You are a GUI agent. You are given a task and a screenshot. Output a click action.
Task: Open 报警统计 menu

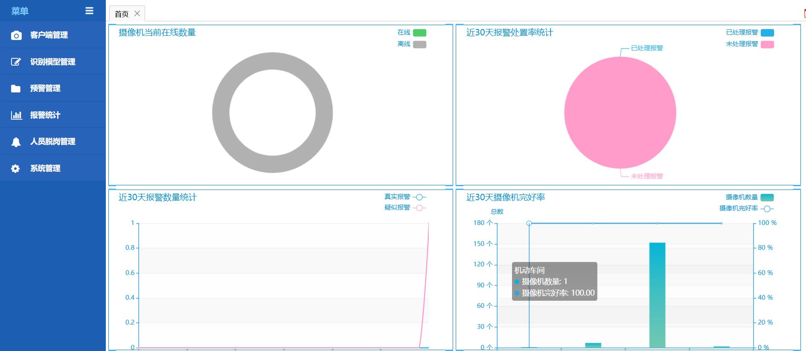tap(53, 115)
